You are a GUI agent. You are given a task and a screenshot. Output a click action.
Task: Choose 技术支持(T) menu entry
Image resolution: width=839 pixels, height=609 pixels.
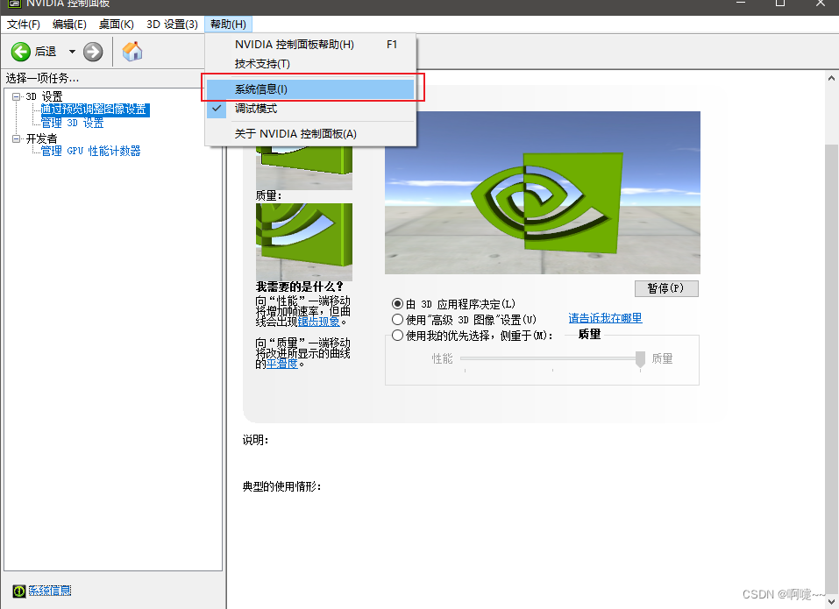coord(310,64)
